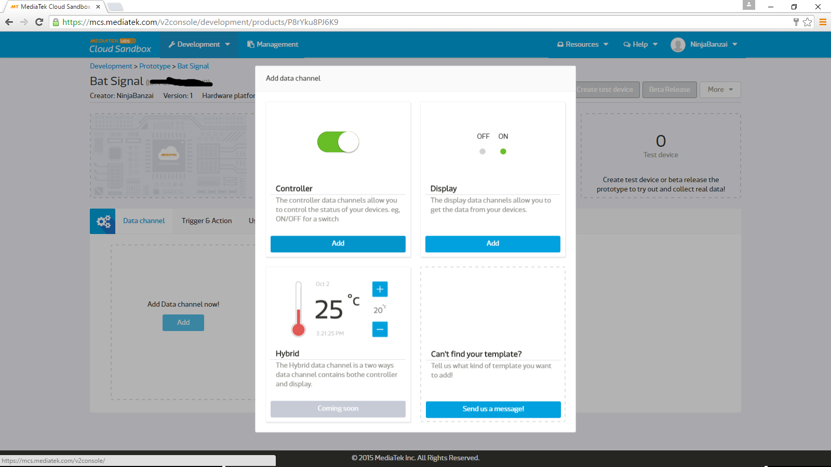Click the gears icon beside Data channel
The width and height of the screenshot is (831, 467).
point(103,222)
